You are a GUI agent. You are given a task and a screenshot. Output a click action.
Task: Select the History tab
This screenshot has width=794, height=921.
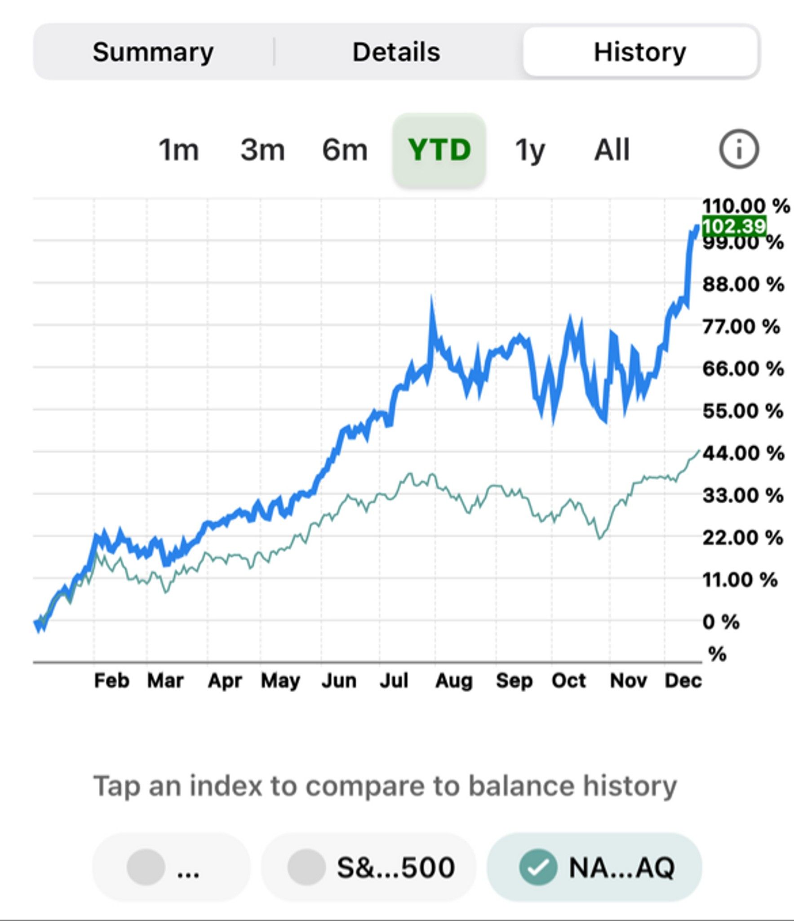(x=640, y=52)
